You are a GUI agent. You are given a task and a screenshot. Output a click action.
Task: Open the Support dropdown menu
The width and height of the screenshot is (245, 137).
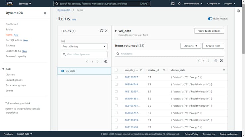(x=230, y=4)
